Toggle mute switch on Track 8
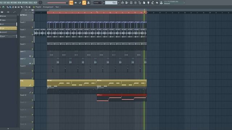Screen dimensions: 232x130 [32, 71]
